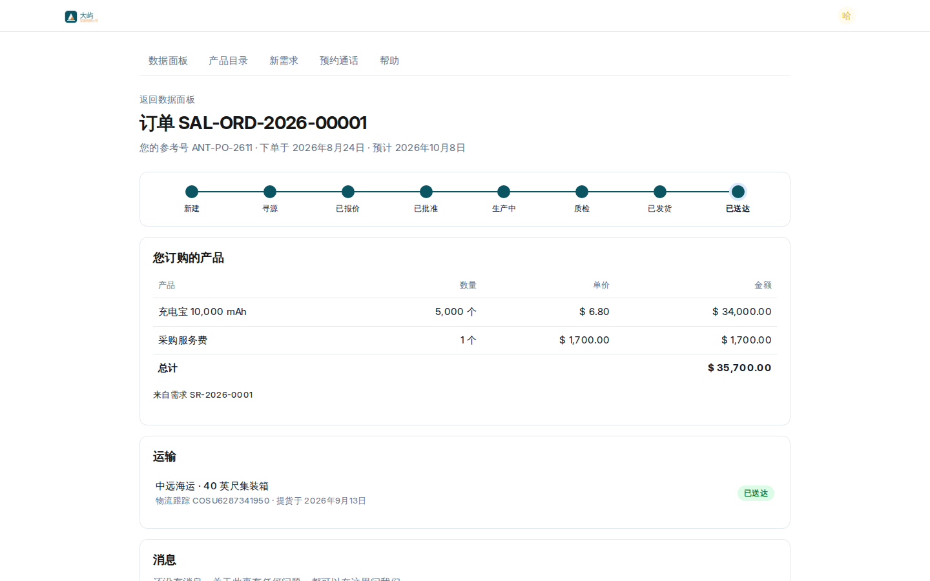Click the 单价 column header

[x=601, y=285]
